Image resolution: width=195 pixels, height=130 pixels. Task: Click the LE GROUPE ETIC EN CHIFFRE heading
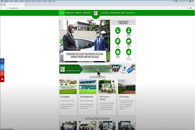point(123,23)
